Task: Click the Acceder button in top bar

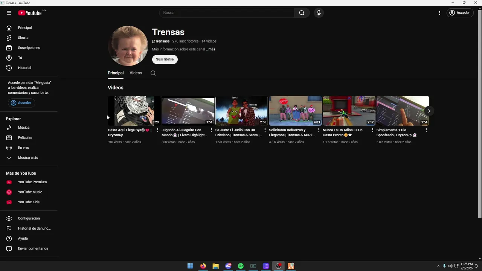Action: click(460, 13)
